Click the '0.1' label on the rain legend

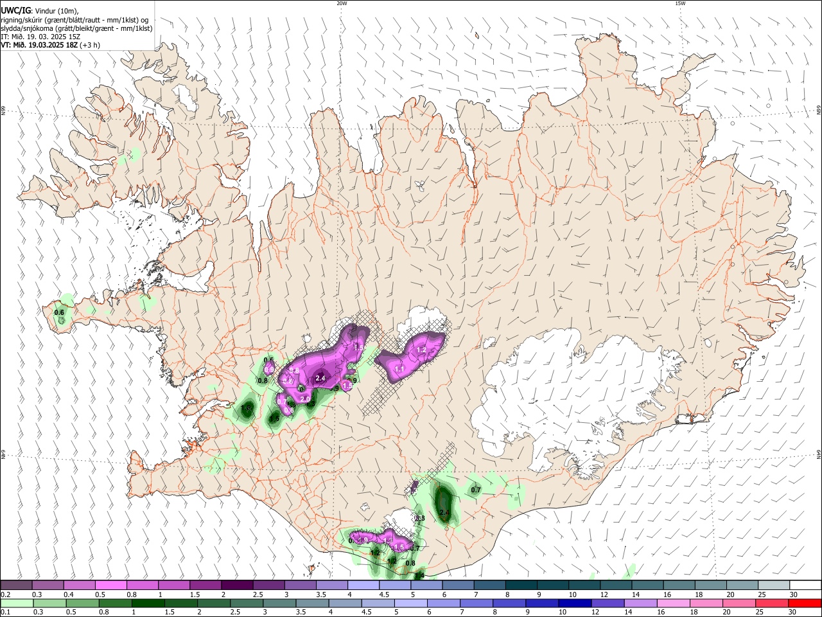coord(4,613)
